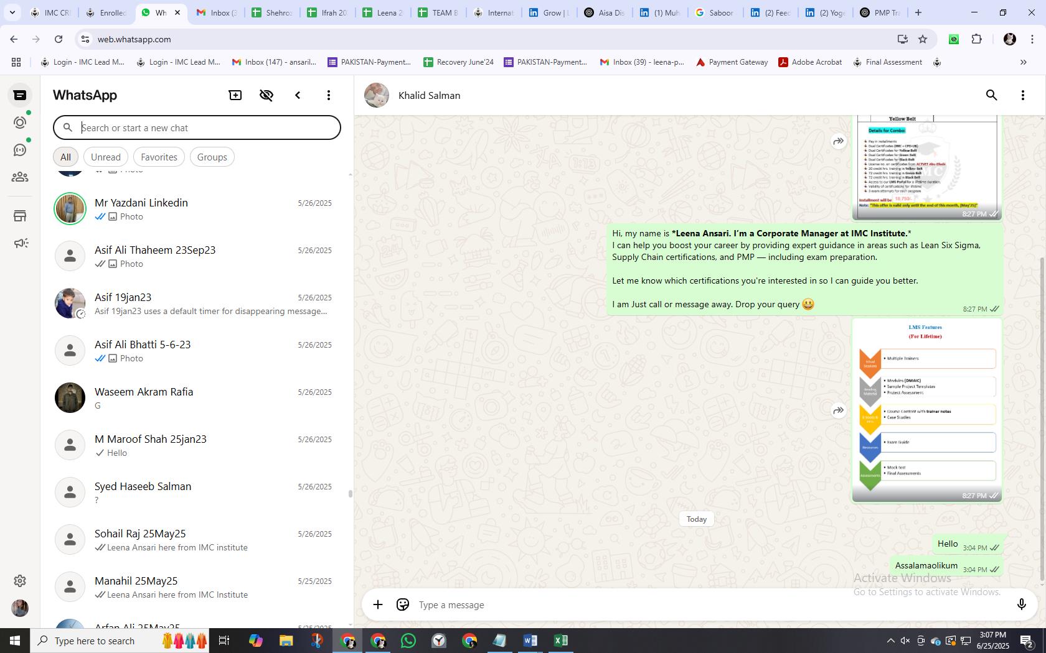Open chat with M Maroof Shah 25jan23

[x=196, y=445]
